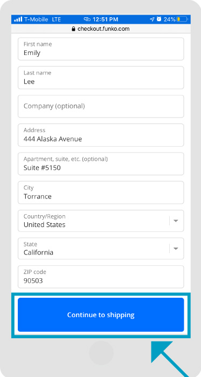Edit the First name field with Emily
Screen dimensions: 201x377
(x=101, y=49)
